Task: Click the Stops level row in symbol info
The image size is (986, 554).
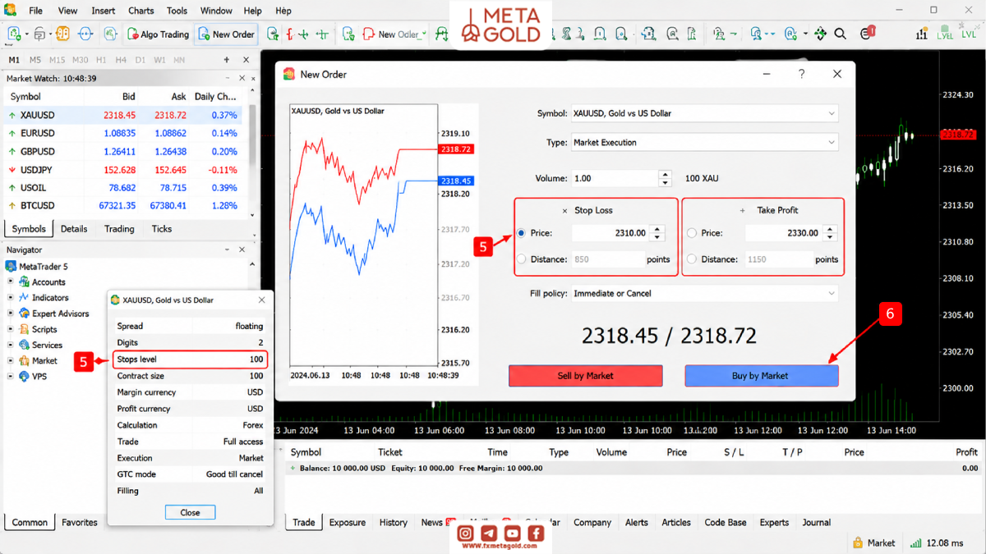Action: pos(190,359)
